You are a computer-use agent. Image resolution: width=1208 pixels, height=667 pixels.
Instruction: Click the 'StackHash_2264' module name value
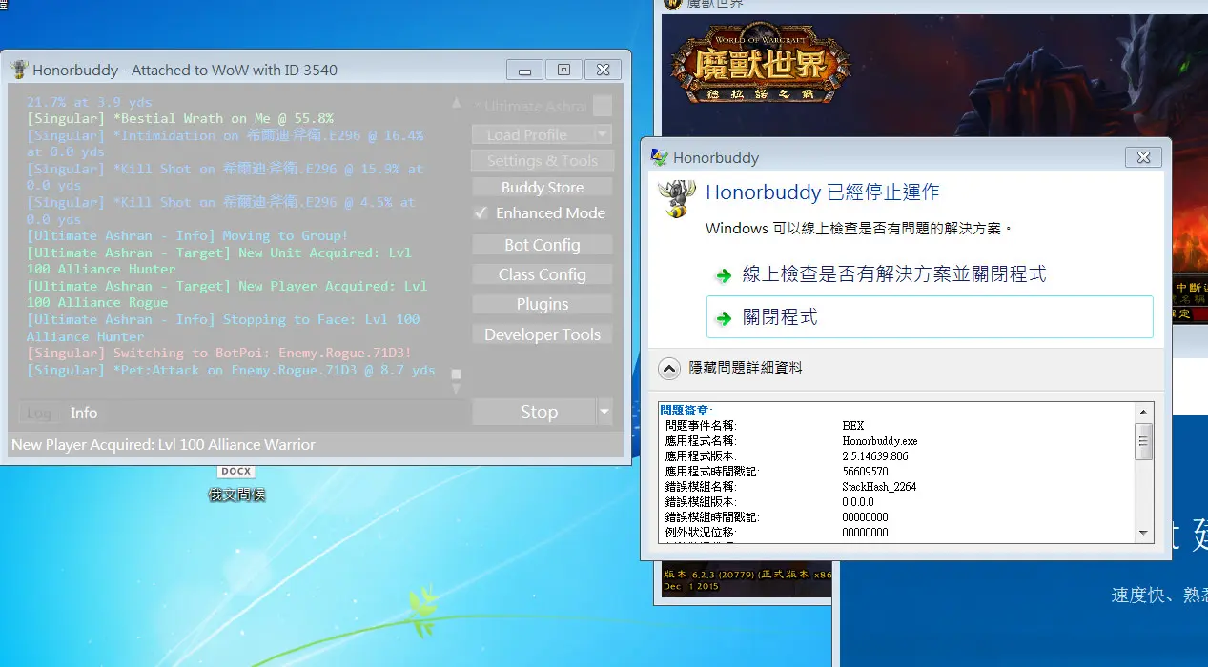(x=879, y=487)
